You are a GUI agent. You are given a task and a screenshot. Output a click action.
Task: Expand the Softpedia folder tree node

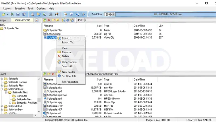[2, 79]
